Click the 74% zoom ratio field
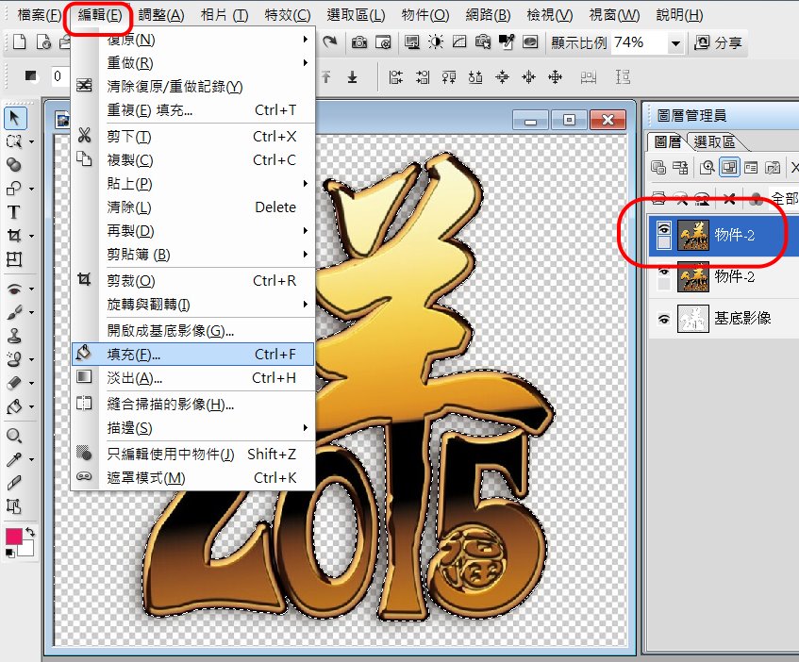Image resolution: width=799 pixels, height=662 pixels. (639, 42)
